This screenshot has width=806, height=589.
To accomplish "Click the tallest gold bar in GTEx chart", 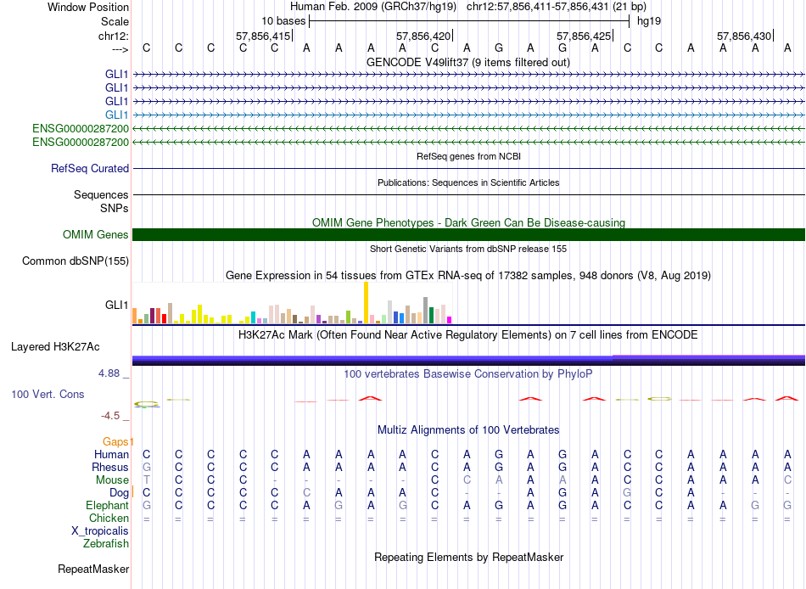I will coord(366,302).
